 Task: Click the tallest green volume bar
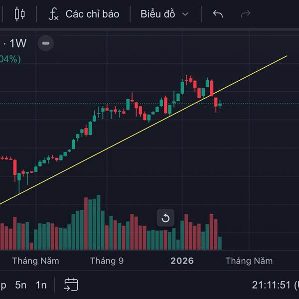pos(98,223)
